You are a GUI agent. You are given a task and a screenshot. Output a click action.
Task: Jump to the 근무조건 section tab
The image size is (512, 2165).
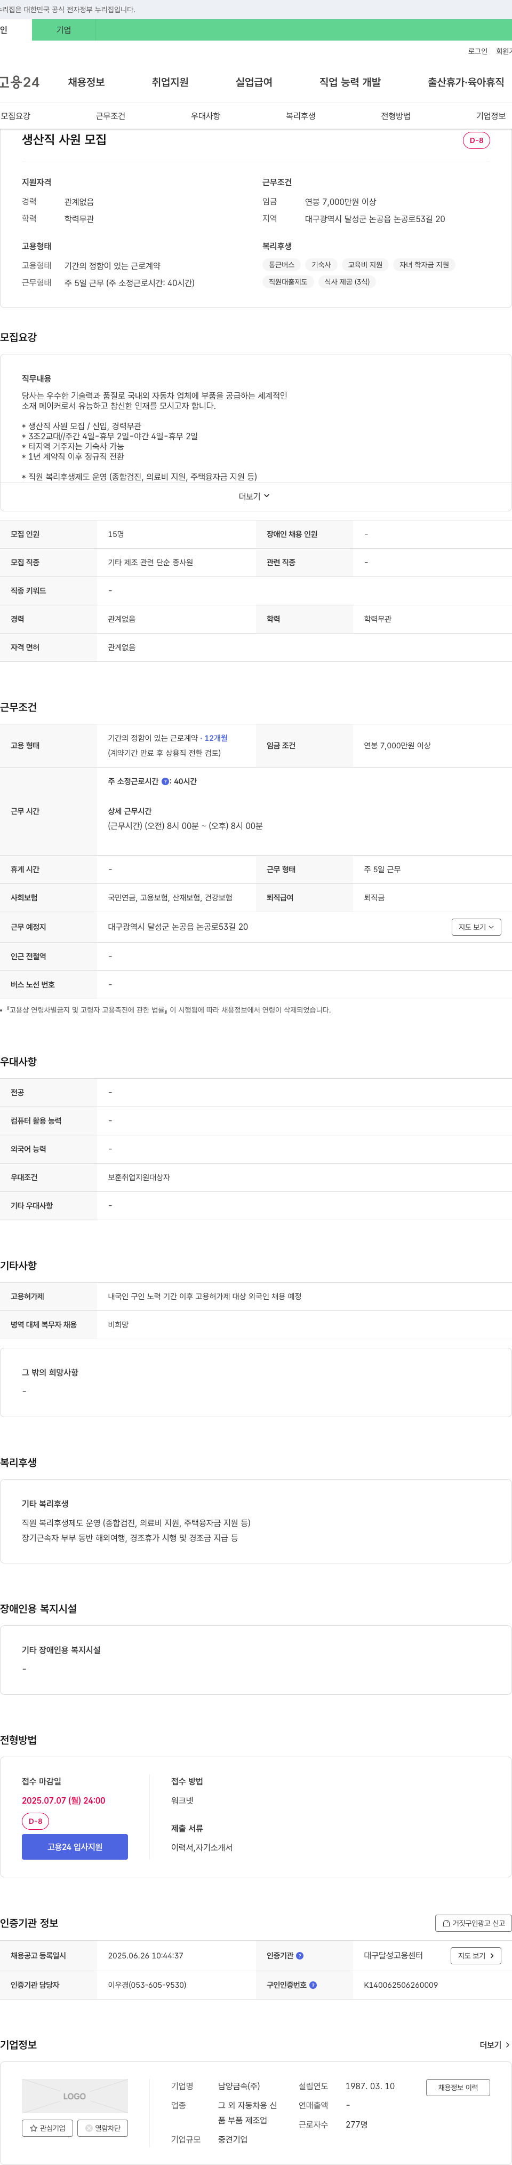[x=111, y=116]
